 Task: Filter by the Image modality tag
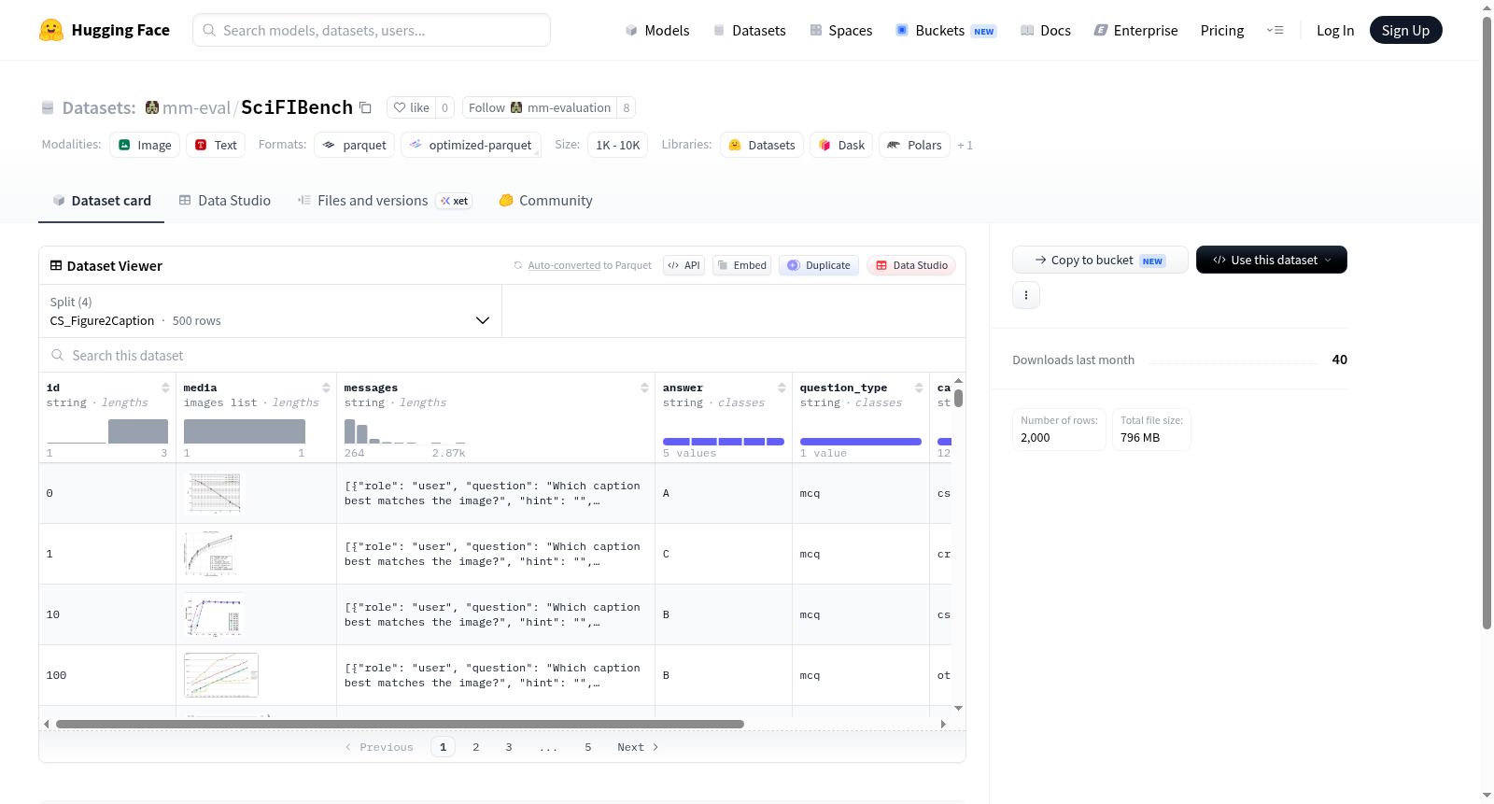pos(145,145)
